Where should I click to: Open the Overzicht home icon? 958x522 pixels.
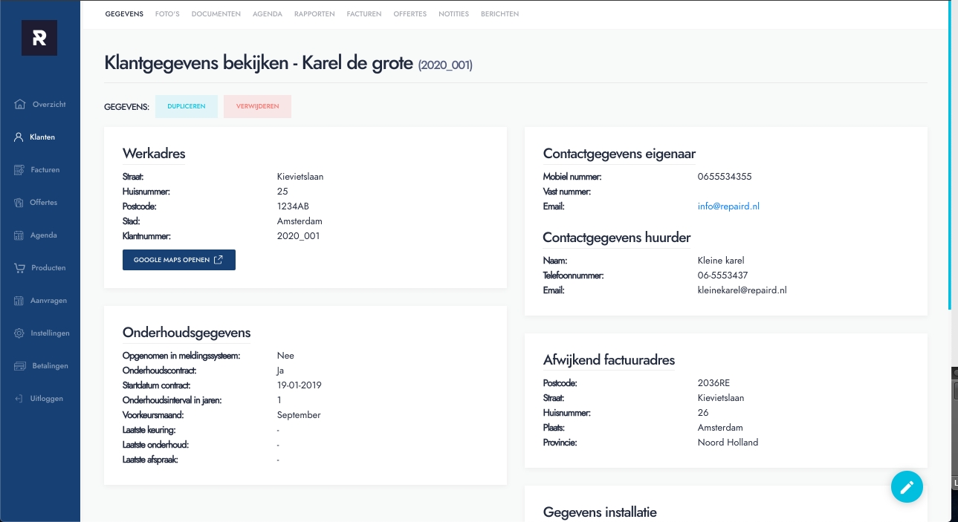tap(20, 104)
